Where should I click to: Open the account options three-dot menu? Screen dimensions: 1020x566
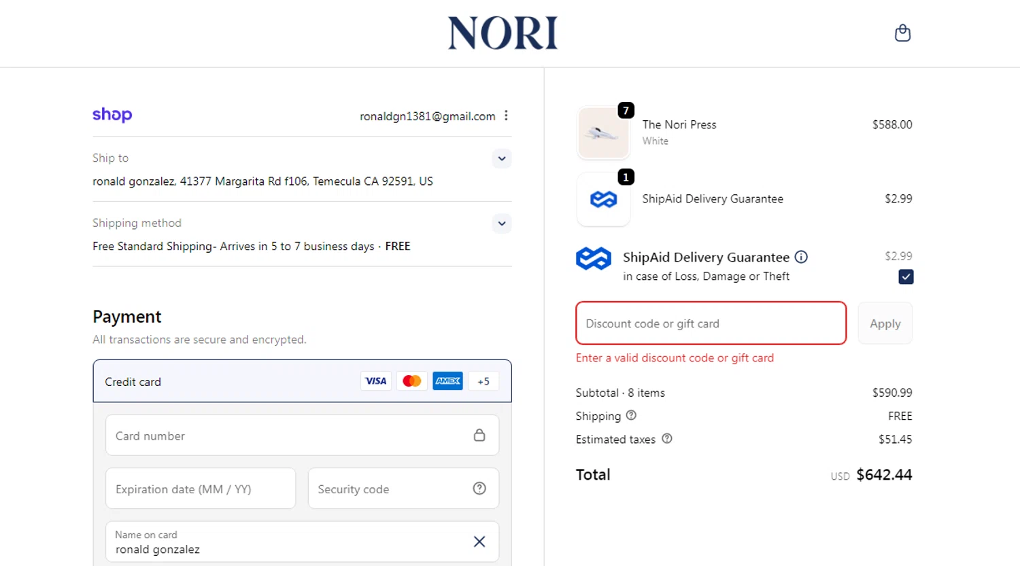pyautogui.click(x=506, y=116)
